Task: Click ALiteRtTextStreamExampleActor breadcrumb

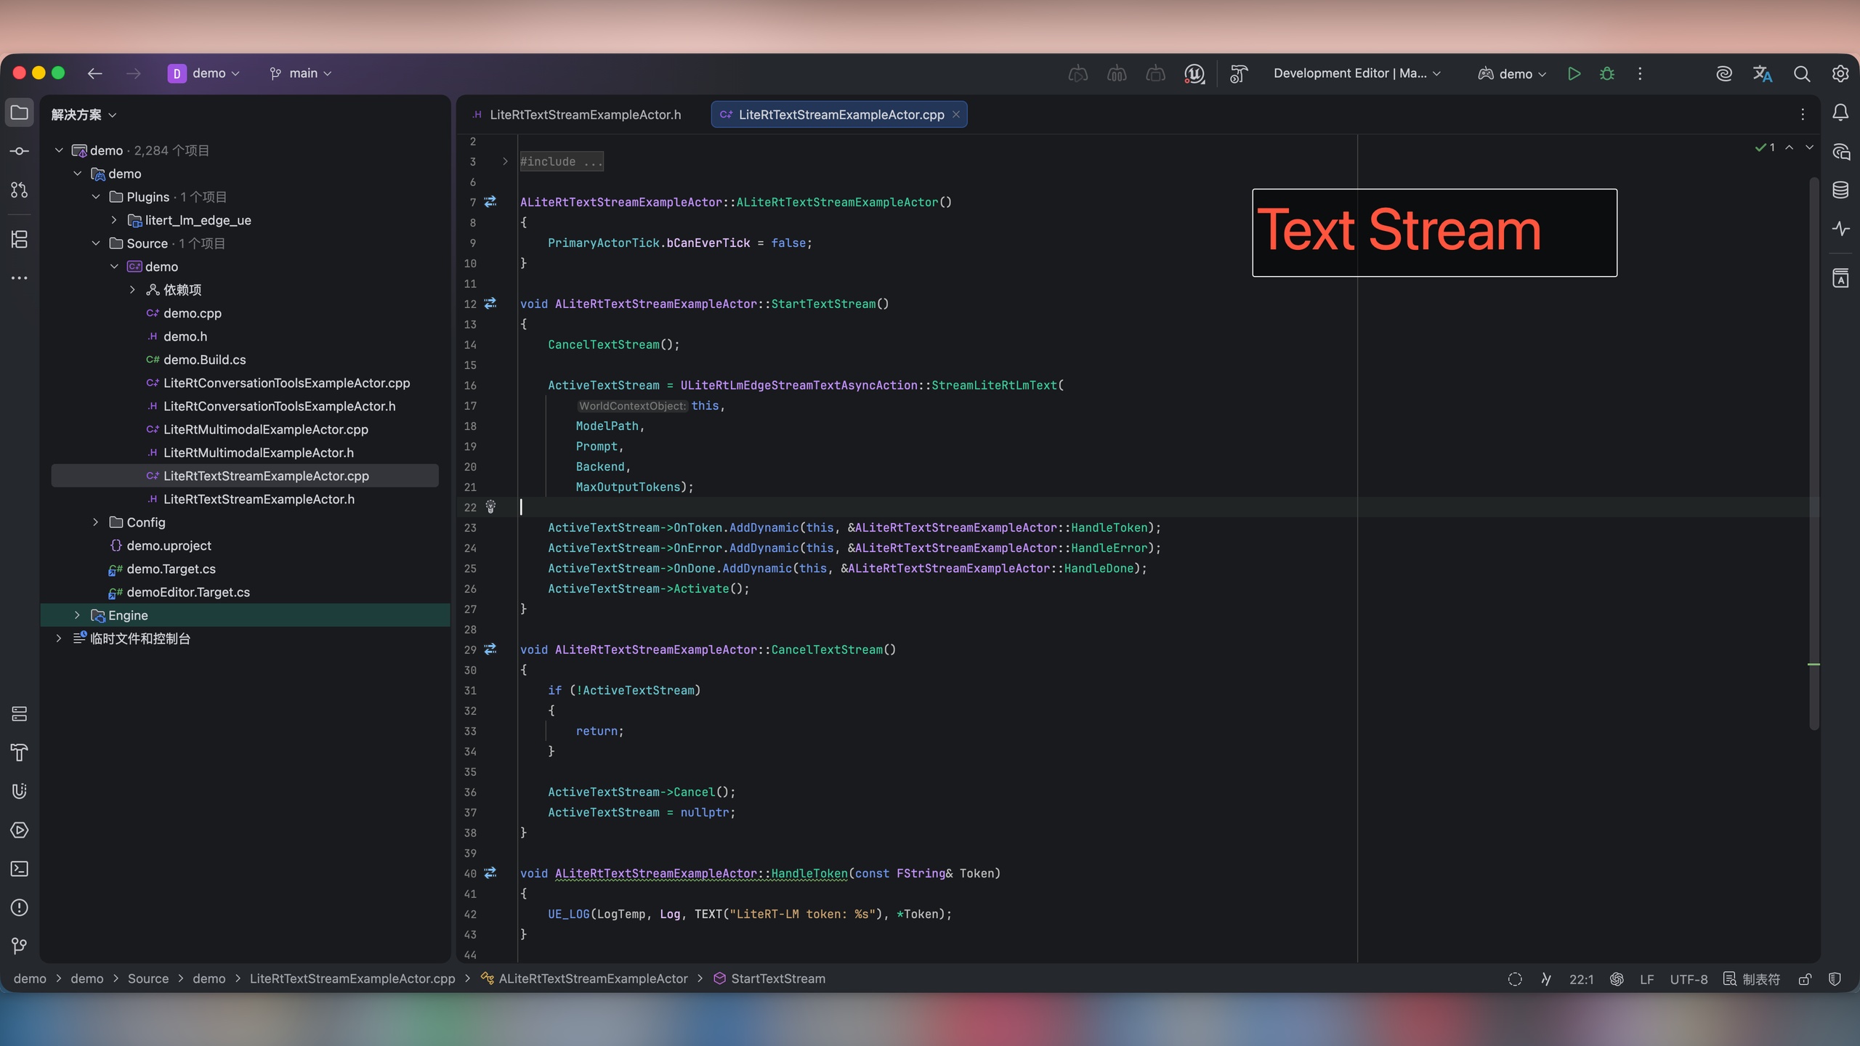Action: point(585,979)
